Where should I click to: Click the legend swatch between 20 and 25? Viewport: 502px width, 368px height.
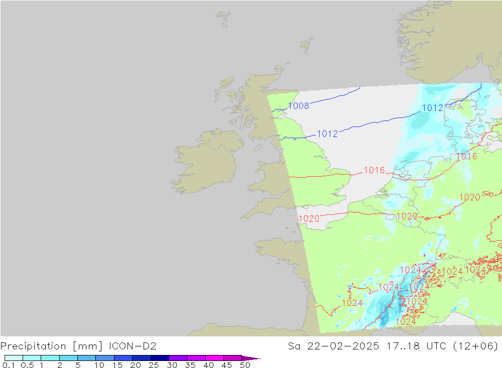pyautogui.click(x=142, y=358)
